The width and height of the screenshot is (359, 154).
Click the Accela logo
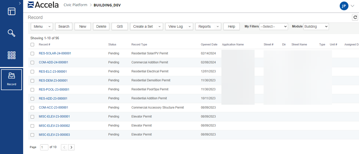pos(43,5)
